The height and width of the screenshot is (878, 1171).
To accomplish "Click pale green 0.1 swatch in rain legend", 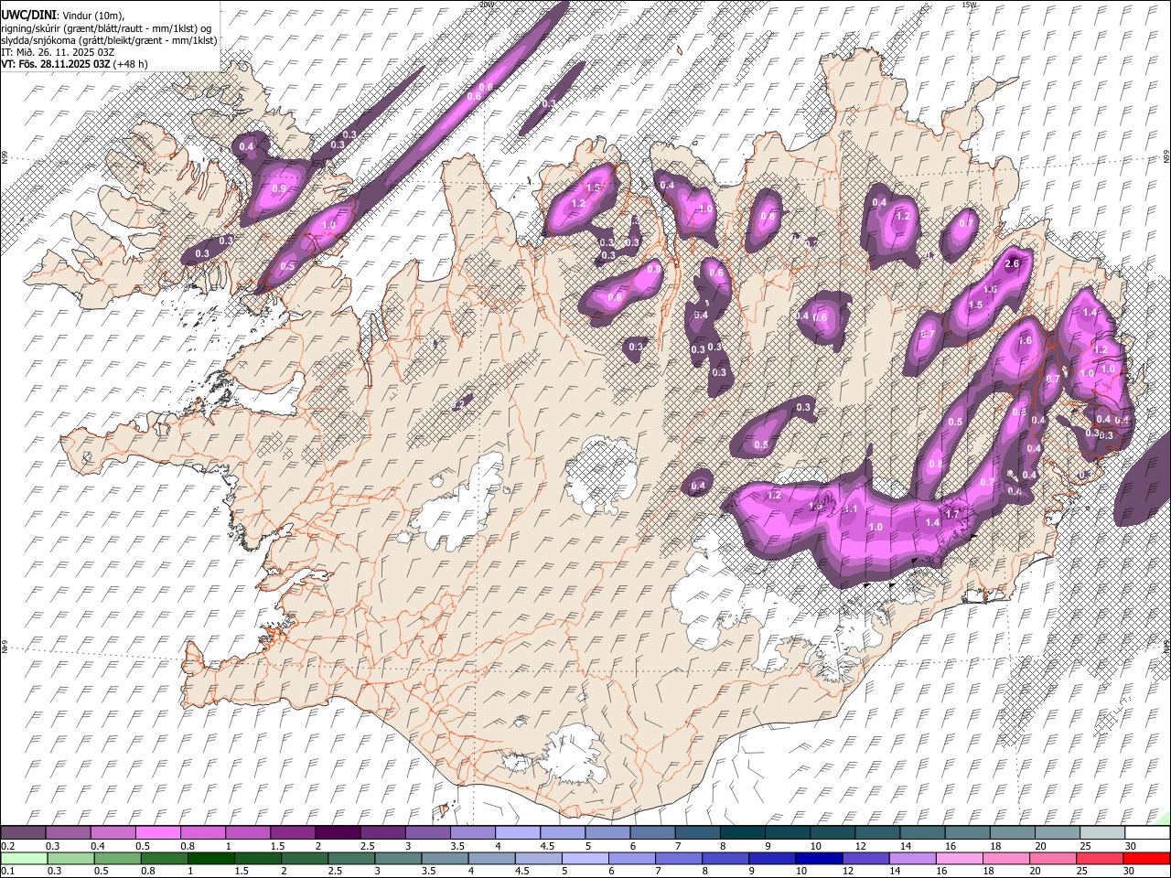I will click(x=24, y=858).
